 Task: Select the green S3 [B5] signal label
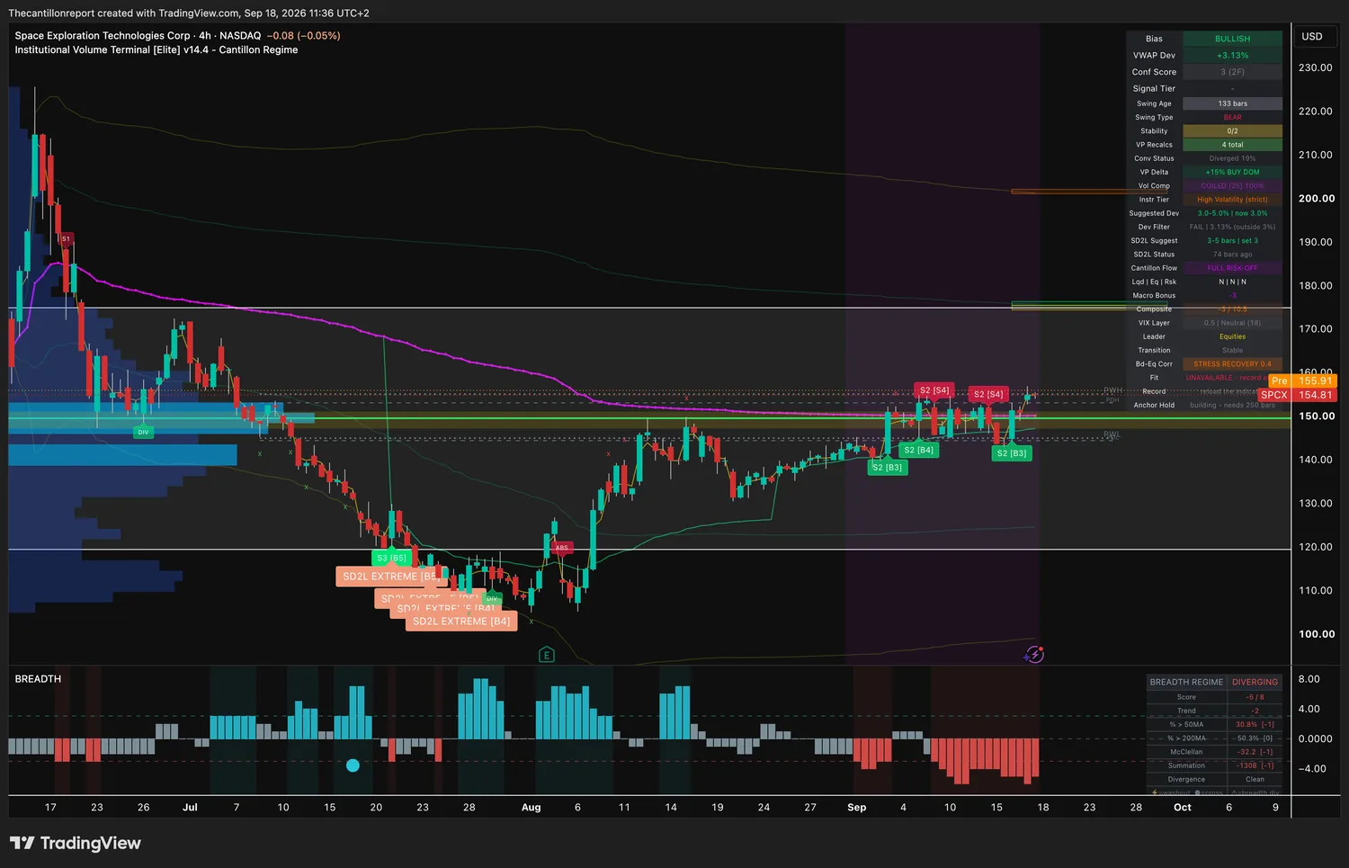391,558
